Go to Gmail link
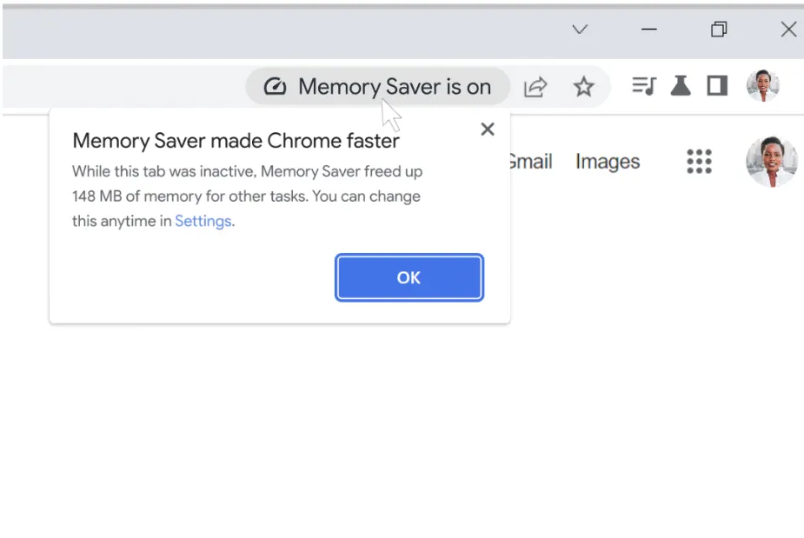 (530, 162)
